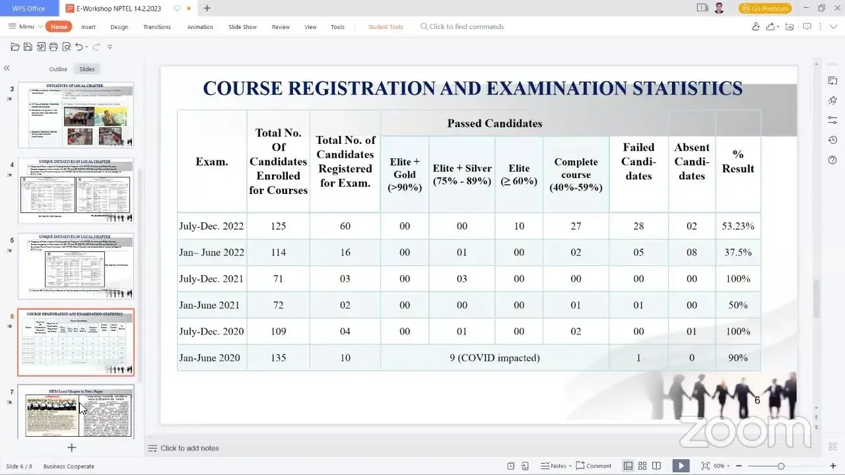Select the Home ribbon tab
The width and height of the screenshot is (845, 475).
coord(59,27)
